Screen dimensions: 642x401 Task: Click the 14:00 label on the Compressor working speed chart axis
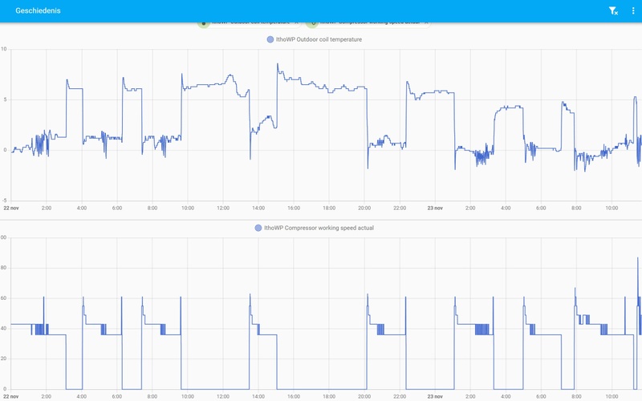pos(258,396)
